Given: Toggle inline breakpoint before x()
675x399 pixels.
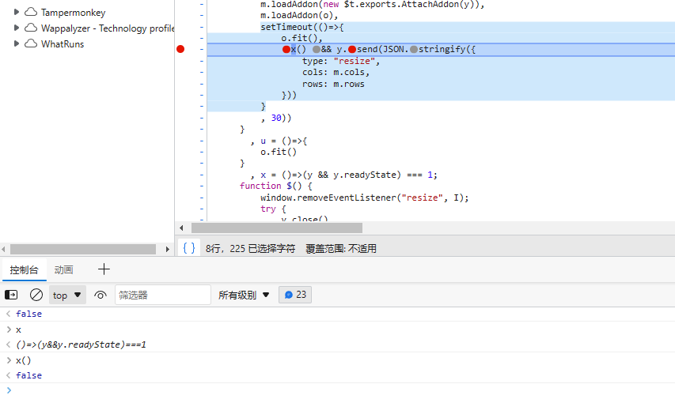Looking at the screenshot, I should 286,50.
